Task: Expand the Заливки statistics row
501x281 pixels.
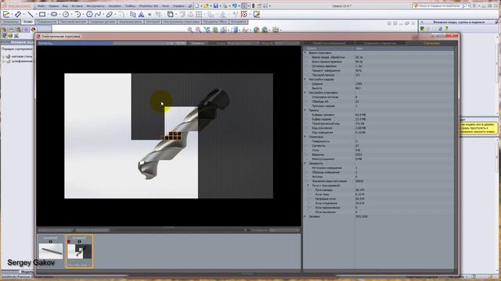Action: click(x=305, y=216)
